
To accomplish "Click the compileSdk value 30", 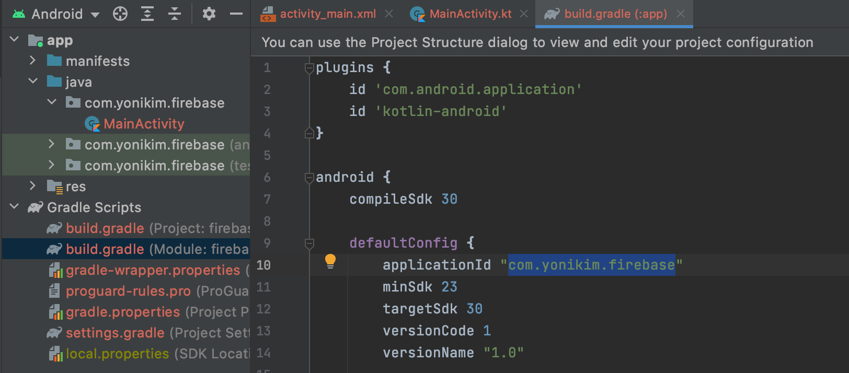I will coord(449,199).
